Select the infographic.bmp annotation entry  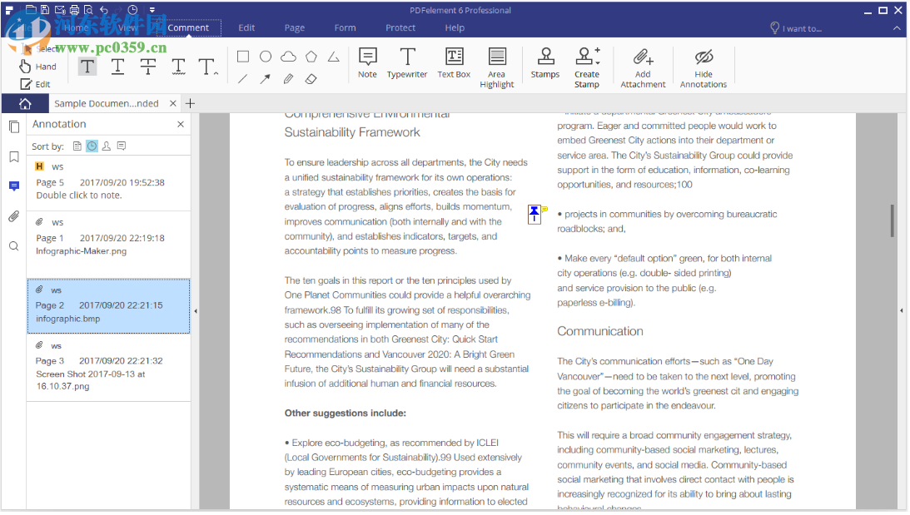pos(108,305)
